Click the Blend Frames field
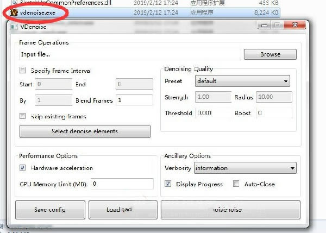This screenshot has width=326, height=233. (134, 100)
